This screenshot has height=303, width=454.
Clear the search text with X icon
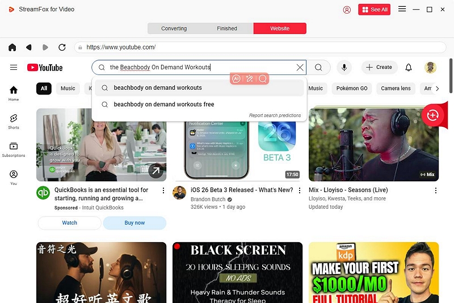pyautogui.click(x=300, y=68)
